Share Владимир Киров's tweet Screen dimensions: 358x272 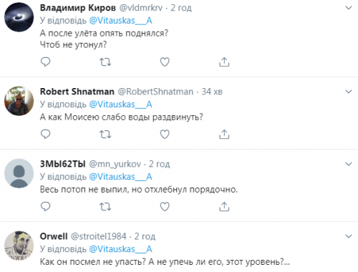pyautogui.click(x=224, y=62)
